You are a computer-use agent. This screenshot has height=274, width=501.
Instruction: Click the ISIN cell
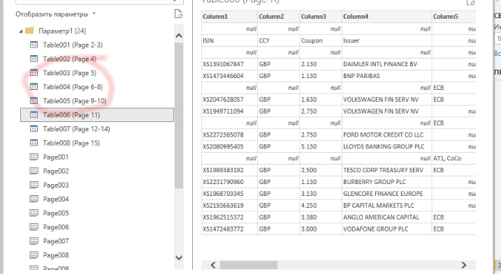point(229,40)
